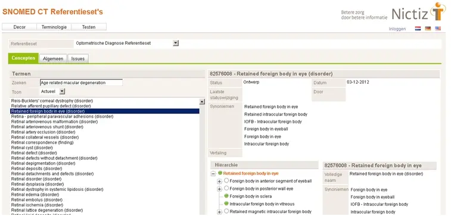Viewport: 451px width, 216px height.
Task: Click the green dot of Retained foreign body in eye
Action: click(x=220, y=173)
